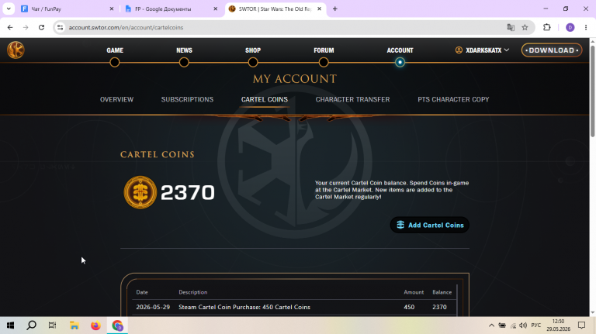596x334 pixels.
Task: Open Windows taskbar search
Action: (x=32, y=325)
